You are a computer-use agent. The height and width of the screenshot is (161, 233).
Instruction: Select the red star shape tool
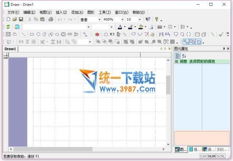coord(97,34)
